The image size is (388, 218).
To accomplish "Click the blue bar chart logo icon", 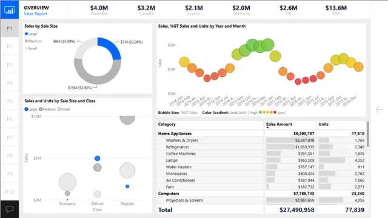I will click(10, 10).
